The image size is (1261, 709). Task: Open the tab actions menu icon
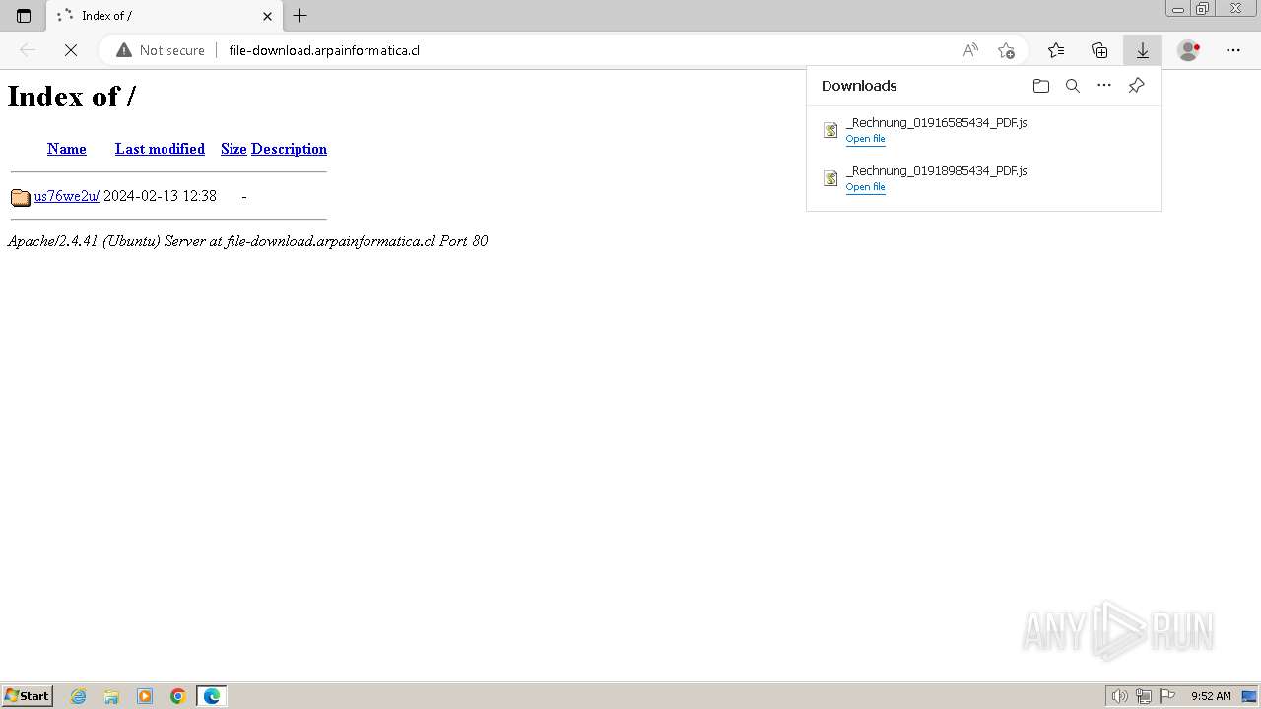click(x=24, y=16)
